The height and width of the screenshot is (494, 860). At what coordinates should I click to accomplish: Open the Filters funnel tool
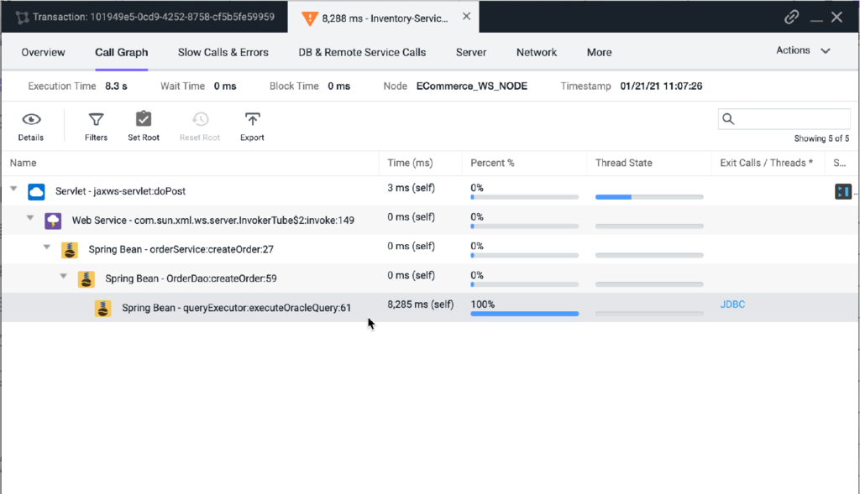(x=96, y=120)
